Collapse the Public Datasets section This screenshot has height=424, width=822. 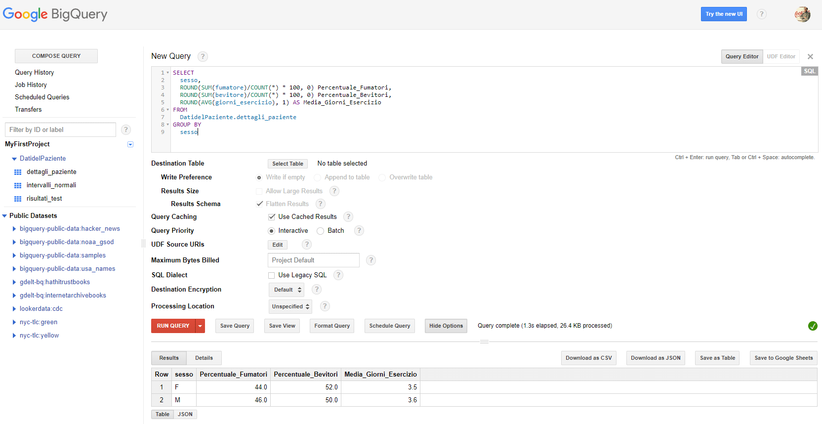click(4, 216)
